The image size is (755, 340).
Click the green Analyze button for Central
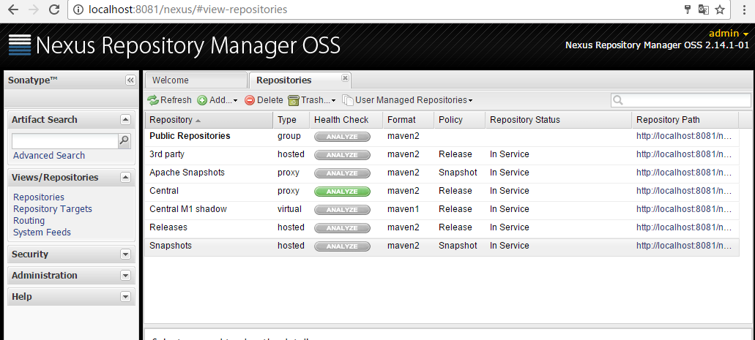coord(343,192)
